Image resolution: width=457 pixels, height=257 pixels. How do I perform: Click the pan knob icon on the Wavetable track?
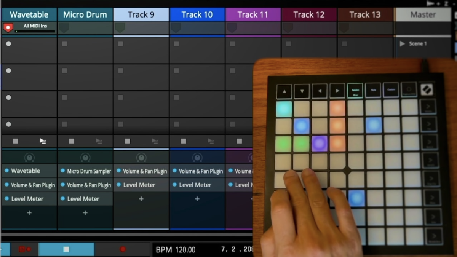[29, 157]
